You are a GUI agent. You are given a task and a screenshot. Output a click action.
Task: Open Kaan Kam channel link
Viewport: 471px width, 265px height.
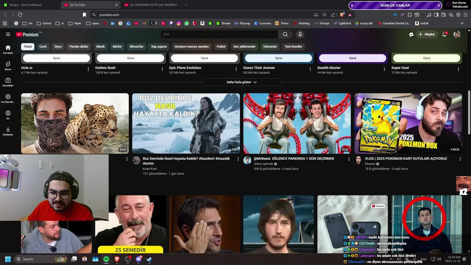(150, 169)
